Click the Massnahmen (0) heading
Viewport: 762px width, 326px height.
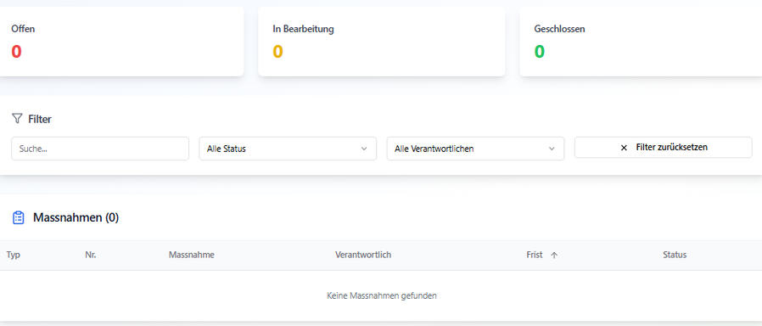[x=76, y=217]
